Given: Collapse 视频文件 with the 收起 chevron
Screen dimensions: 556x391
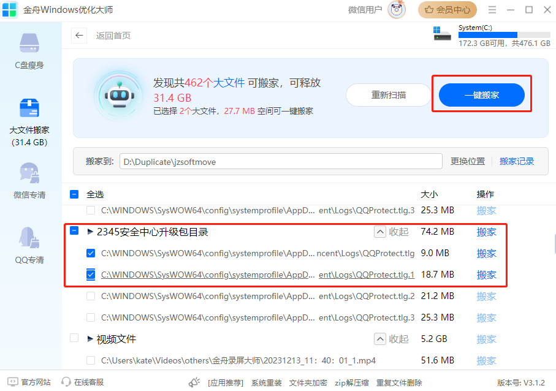Looking at the screenshot, I should pyautogui.click(x=380, y=339).
